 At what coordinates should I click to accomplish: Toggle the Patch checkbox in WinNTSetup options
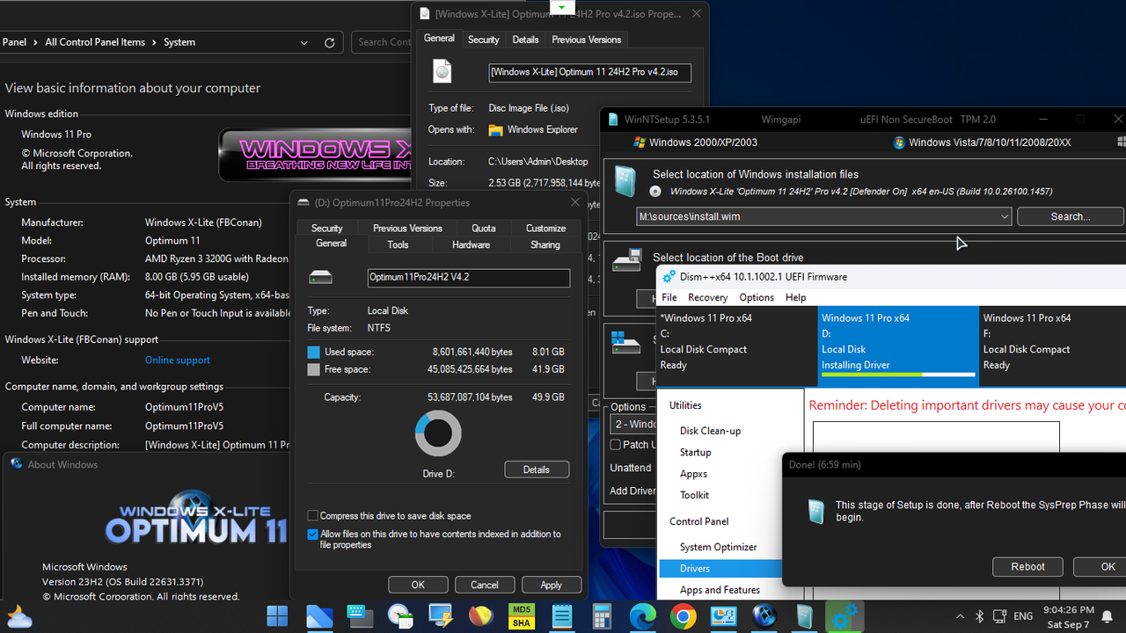coord(616,445)
